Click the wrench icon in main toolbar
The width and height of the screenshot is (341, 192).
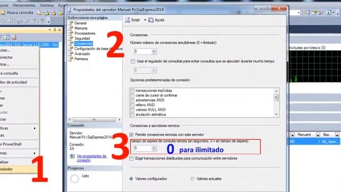321,13
